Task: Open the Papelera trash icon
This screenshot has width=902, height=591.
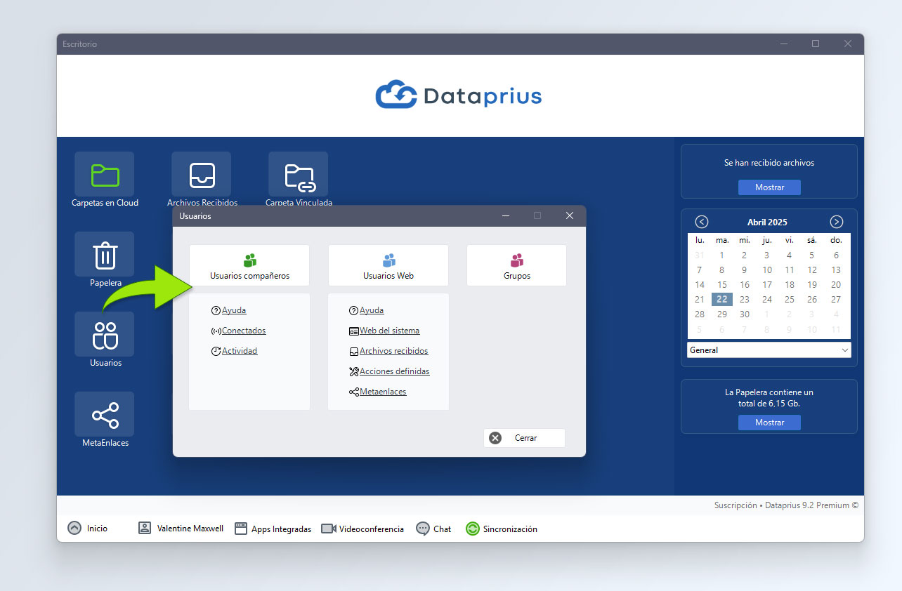Action: (x=105, y=255)
